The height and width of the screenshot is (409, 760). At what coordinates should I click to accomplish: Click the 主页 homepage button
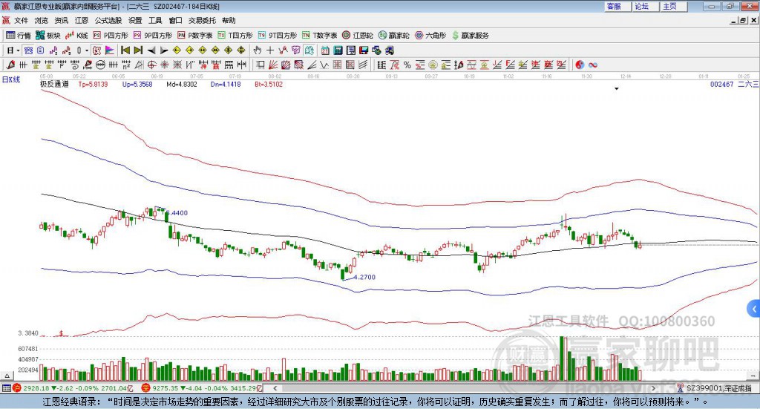coord(674,6)
